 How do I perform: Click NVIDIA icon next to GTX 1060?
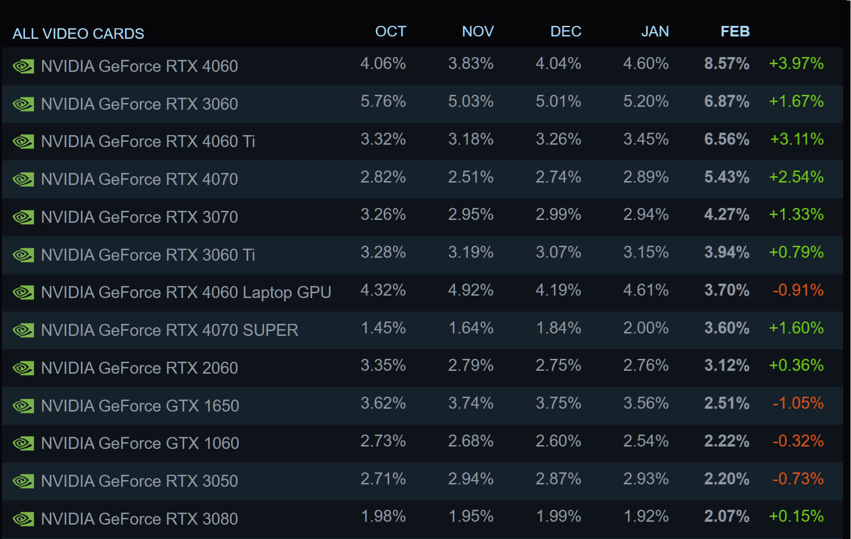[x=23, y=443]
